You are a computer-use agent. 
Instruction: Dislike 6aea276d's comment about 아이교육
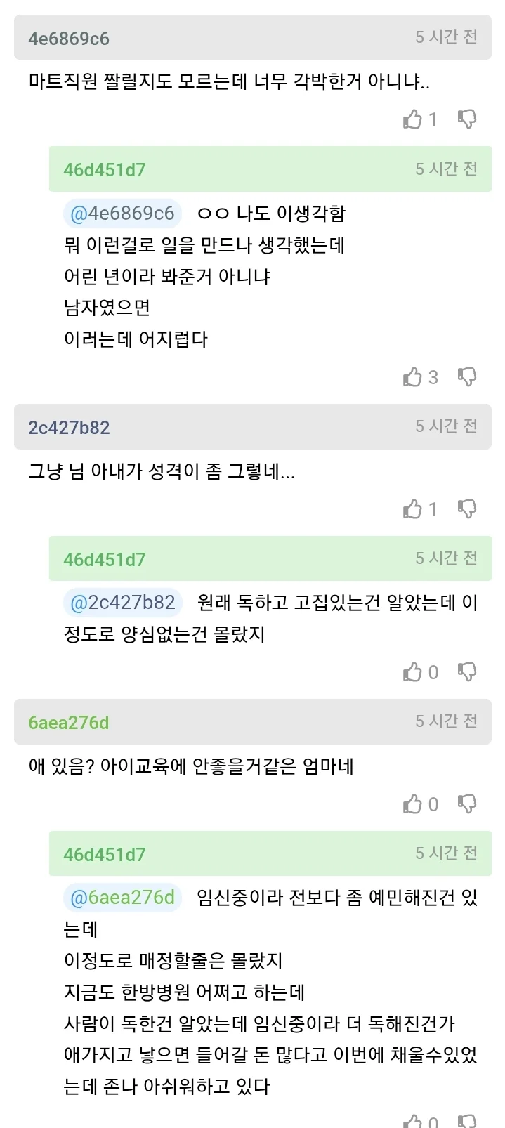[x=466, y=804]
